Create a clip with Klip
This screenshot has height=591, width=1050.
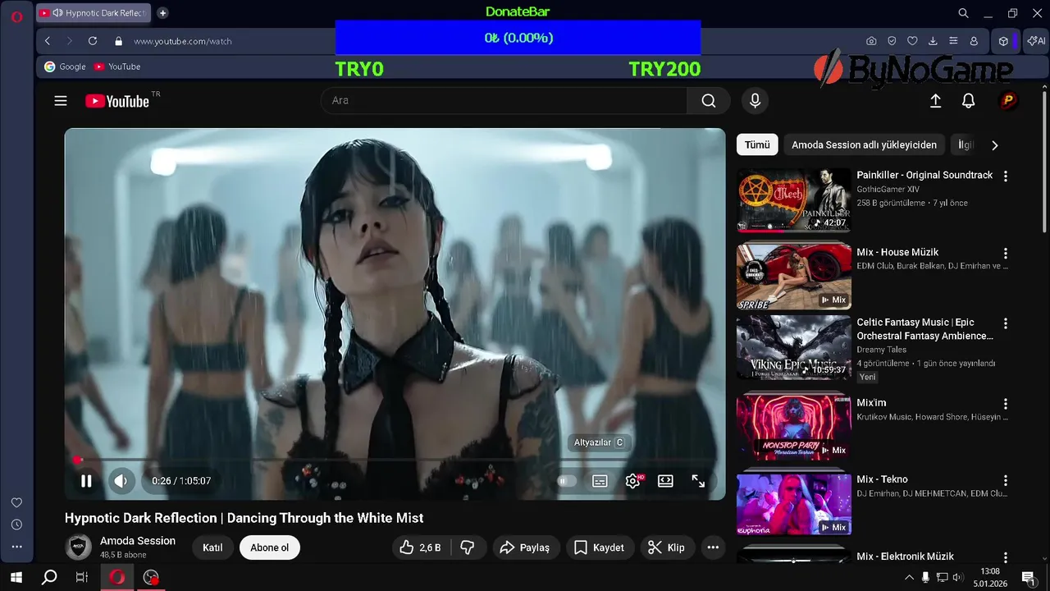point(666,547)
